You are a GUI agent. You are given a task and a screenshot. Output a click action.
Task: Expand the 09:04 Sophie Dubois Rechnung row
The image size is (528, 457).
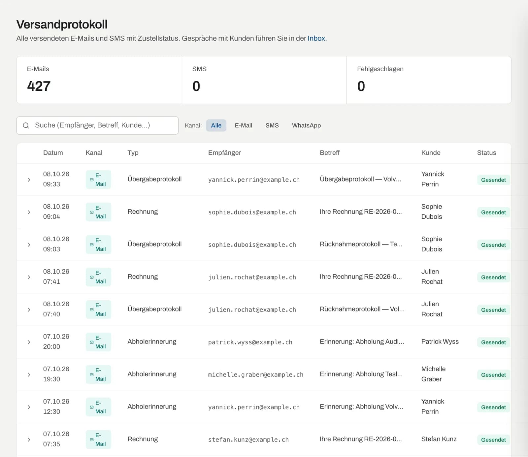click(29, 212)
